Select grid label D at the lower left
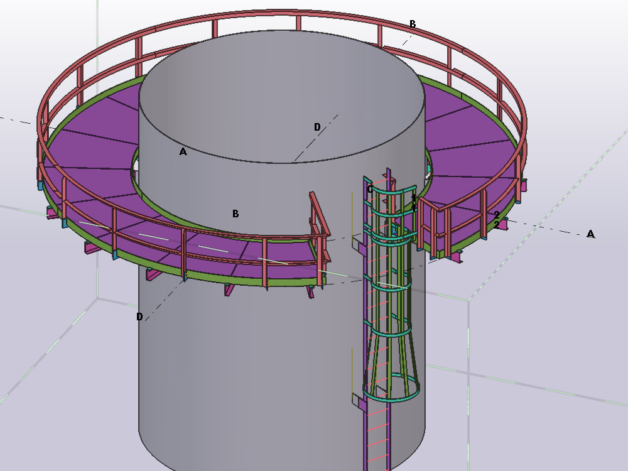The image size is (628, 471). pos(139,316)
